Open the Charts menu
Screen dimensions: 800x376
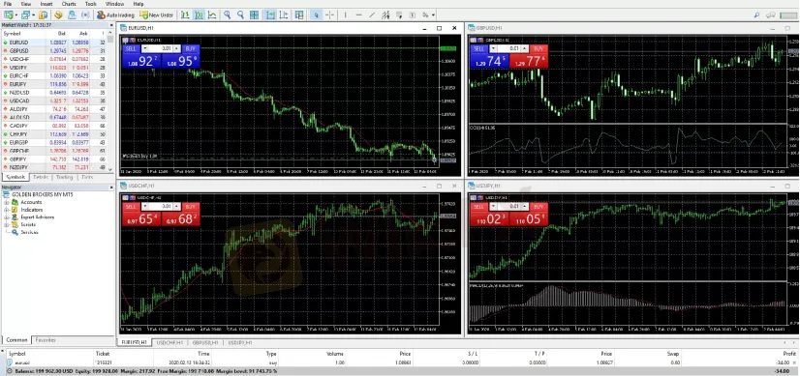(x=69, y=4)
